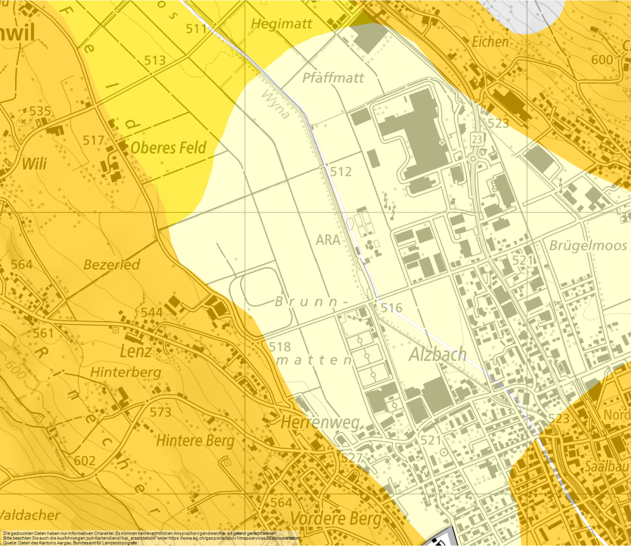Viewport: 631px width, 546px height.
Task: Select the height point 535 near Wili
Action: click(x=39, y=111)
